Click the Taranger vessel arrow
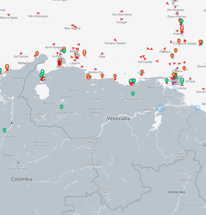 pyautogui.click(x=122, y=19)
